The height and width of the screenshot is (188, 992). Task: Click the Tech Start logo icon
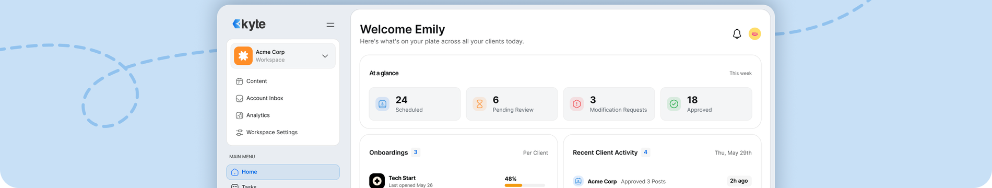pyautogui.click(x=377, y=181)
